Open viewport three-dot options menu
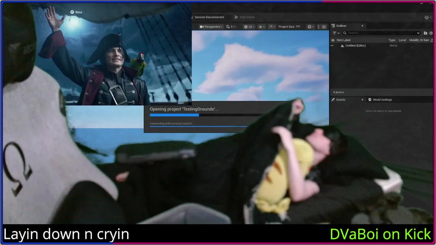This screenshot has height=245, width=436. 318,27
